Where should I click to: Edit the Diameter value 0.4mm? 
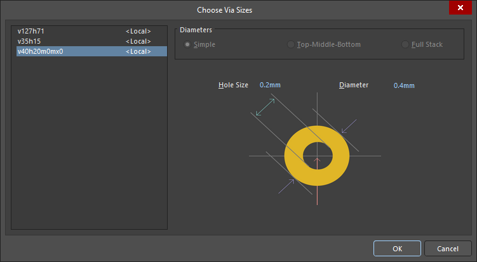(x=404, y=85)
